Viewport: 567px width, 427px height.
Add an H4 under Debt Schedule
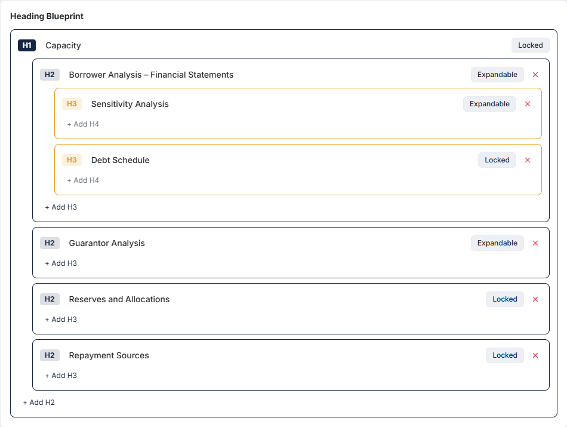click(x=82, y=180)
